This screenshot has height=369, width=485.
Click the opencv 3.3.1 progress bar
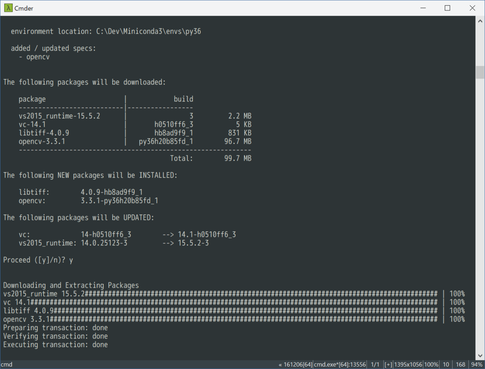tap(244, 319)
